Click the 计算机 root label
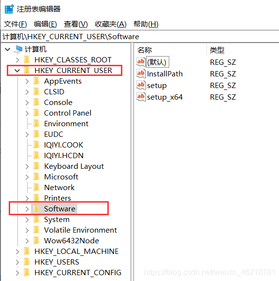This screenshot has width=279, height=281. click(35, 49)
